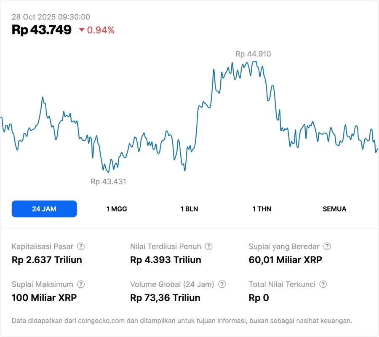Screen dimensions: 379x337
Task: Switch chart to 1 BLN range
Action: (x=189, y=209)
